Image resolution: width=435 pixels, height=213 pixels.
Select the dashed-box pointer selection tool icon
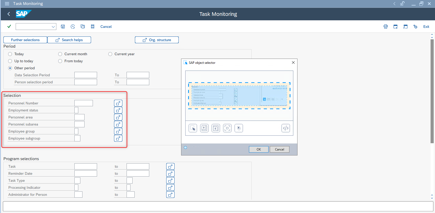193,128
